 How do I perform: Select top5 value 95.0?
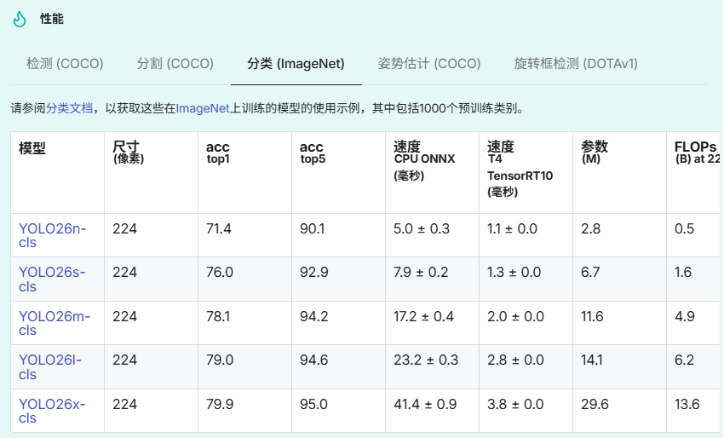tap(313, 404)
